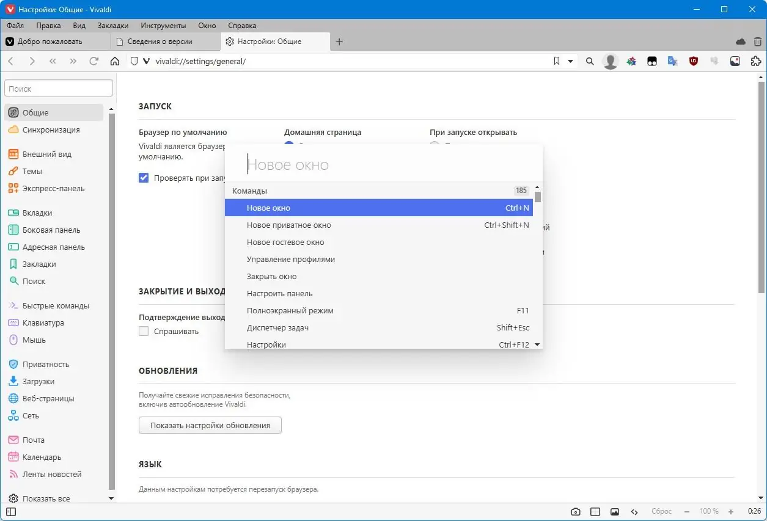Toggle images loading icon in status bar
The height and width of the screenshot is (521, 767).
(x=615, y=512)
